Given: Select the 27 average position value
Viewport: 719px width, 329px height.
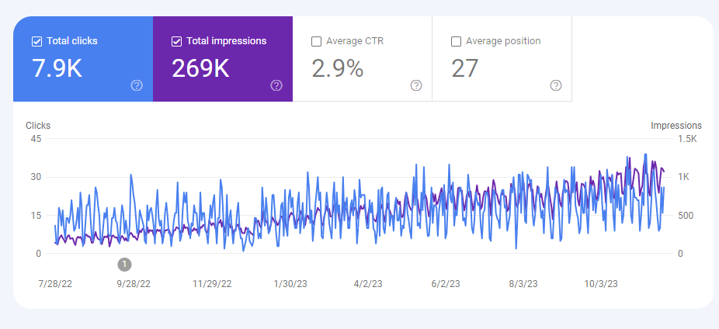Looking at the screenshot, I should [x=464, y=68].
